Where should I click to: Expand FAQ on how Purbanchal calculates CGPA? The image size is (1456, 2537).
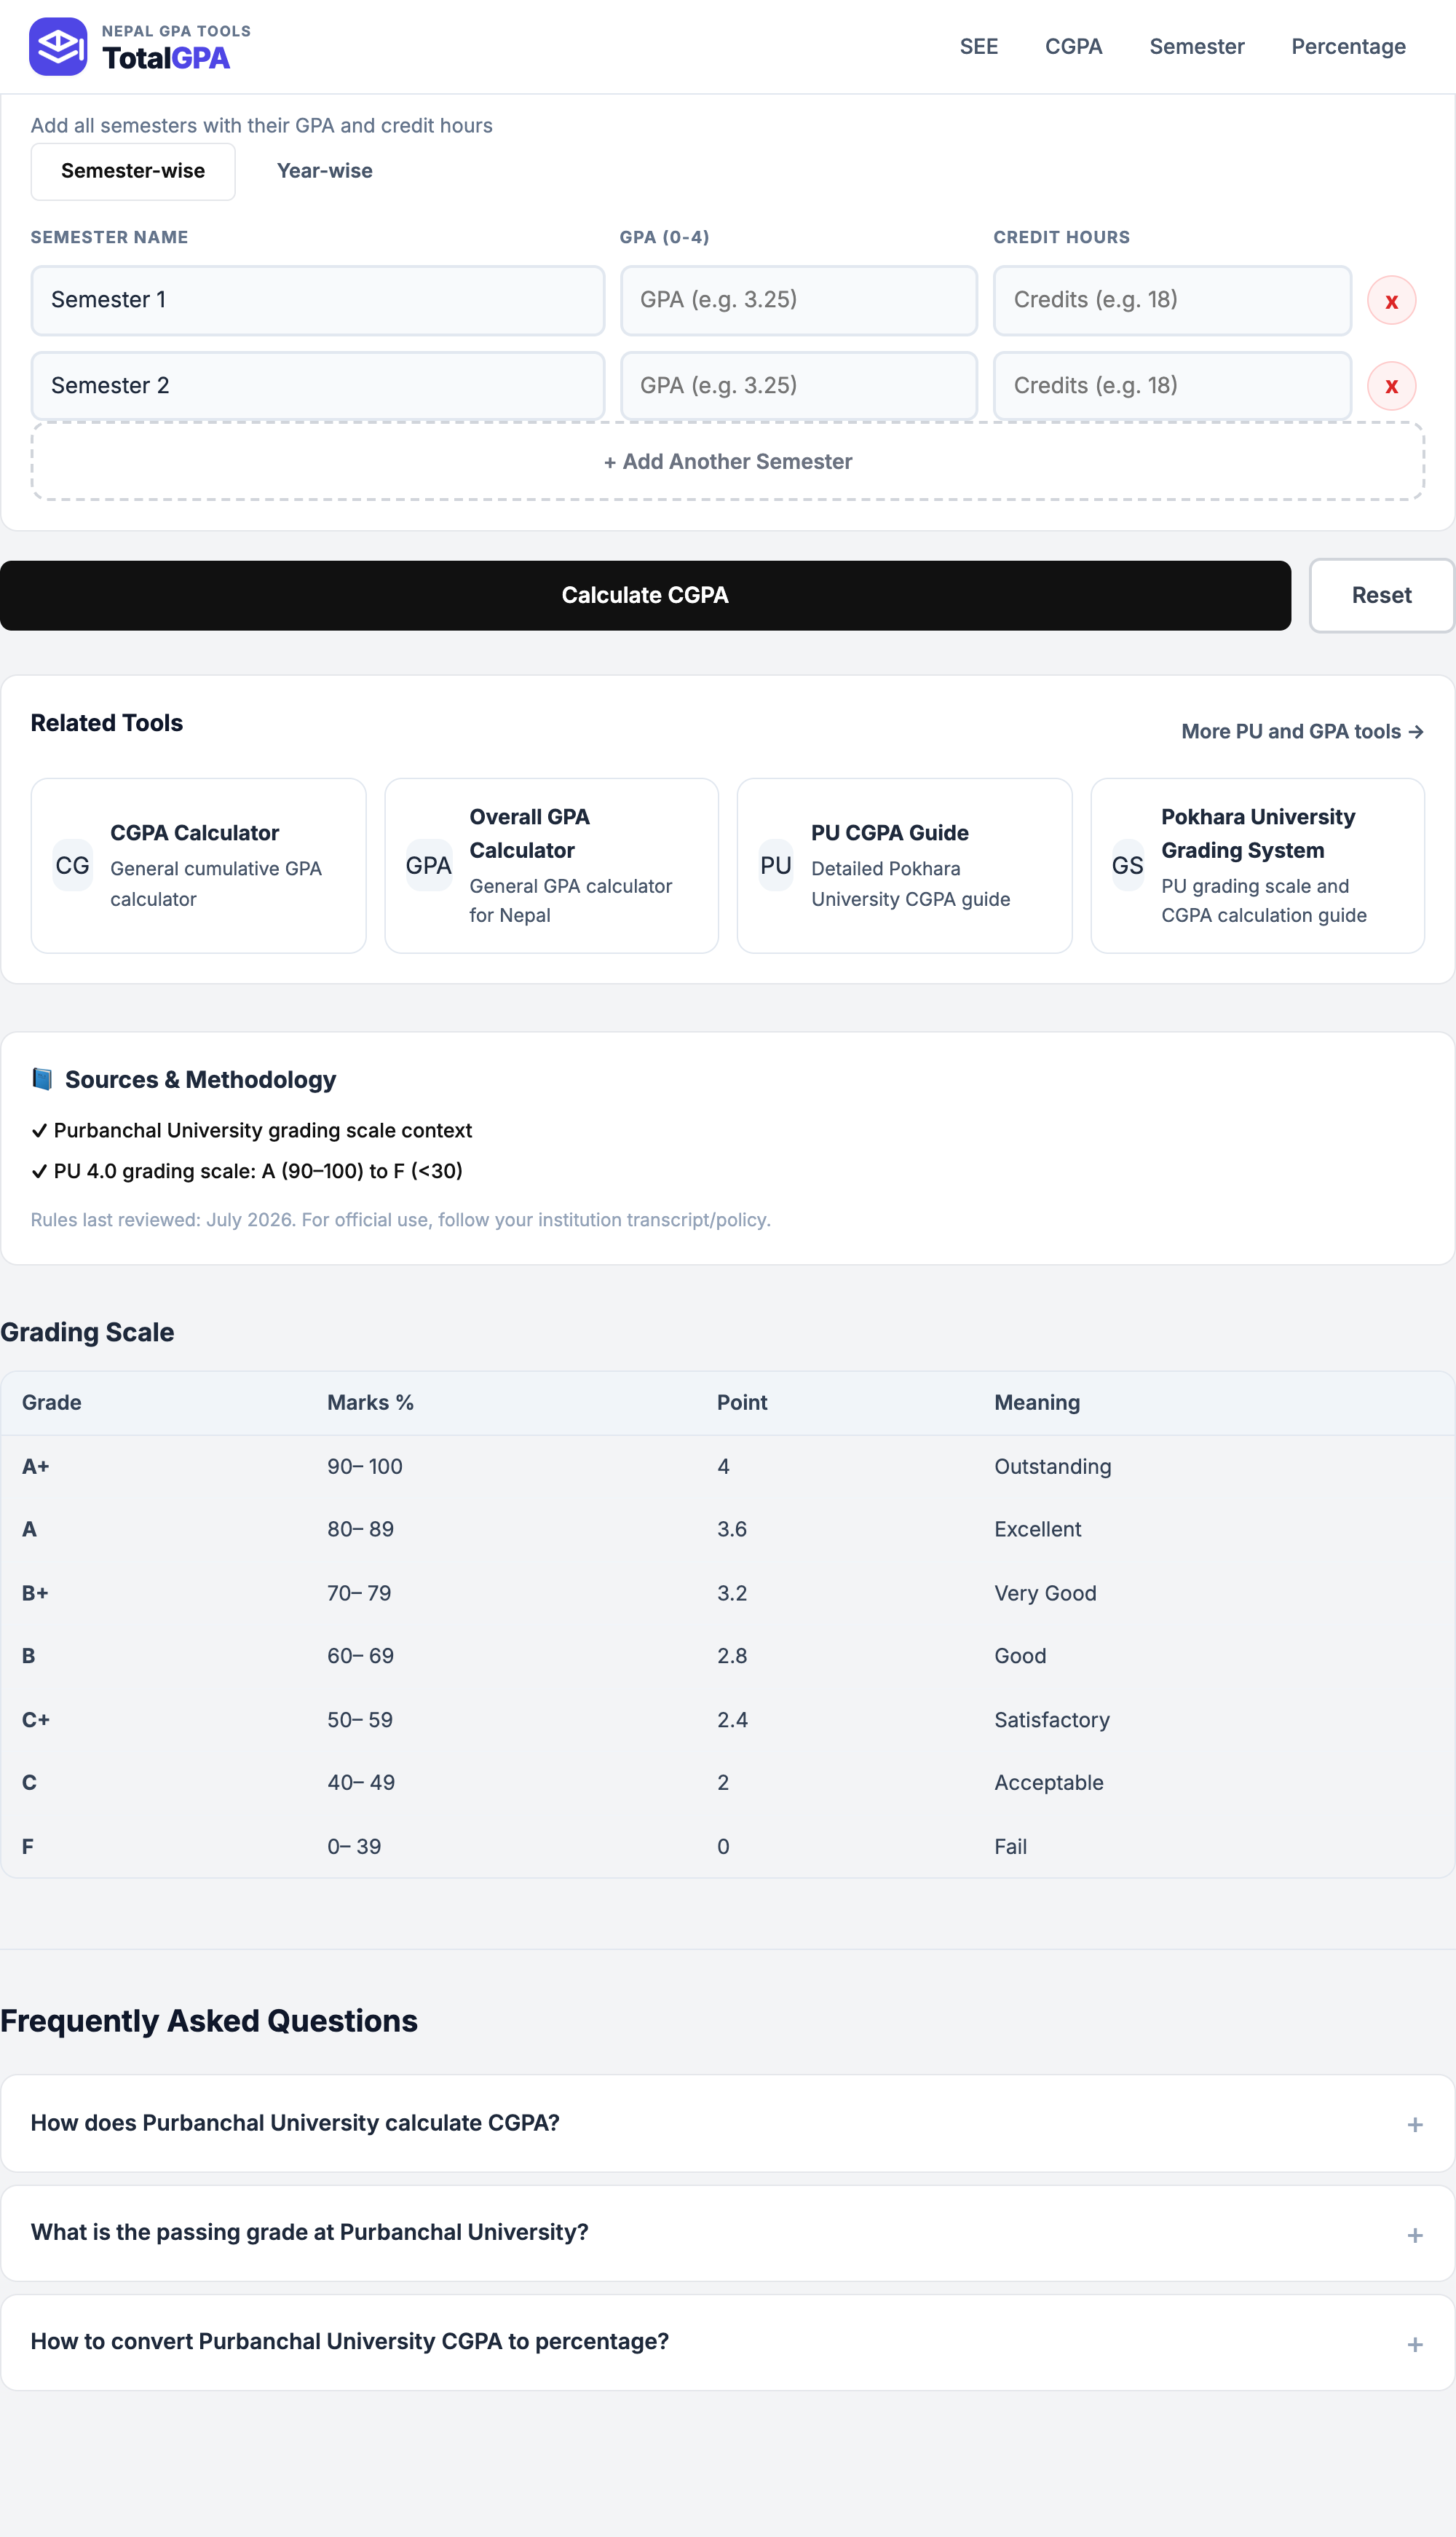click(x=727, y=2123)
